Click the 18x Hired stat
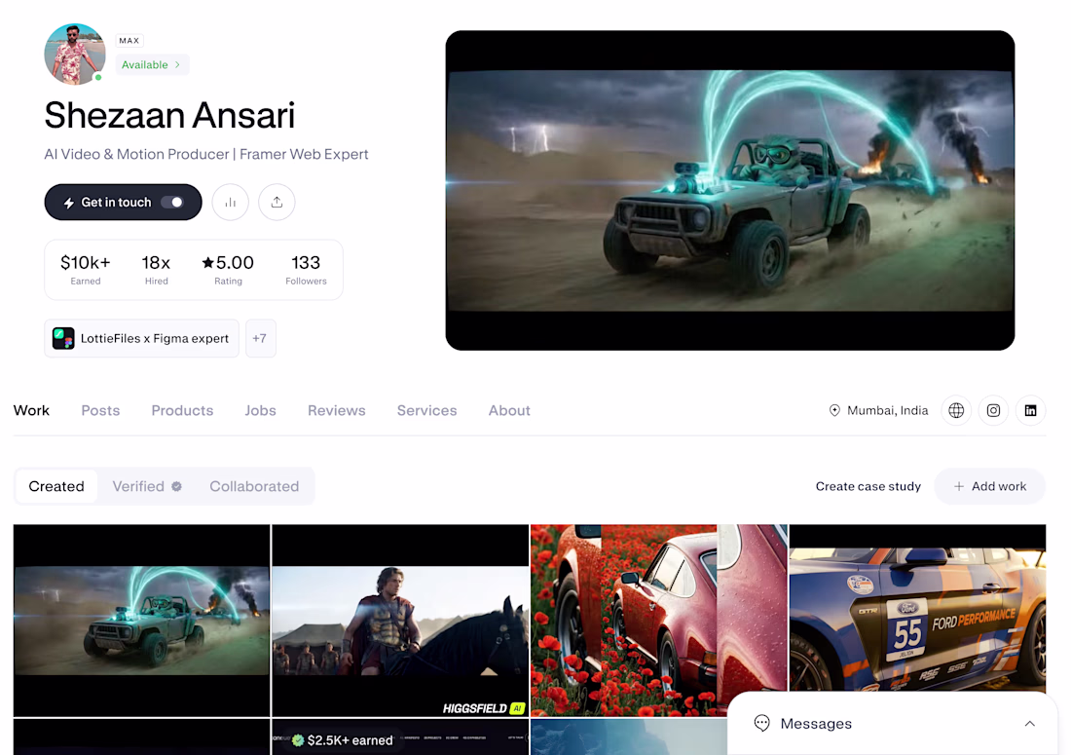The width and height of the screenshot is (1071, 755). tap(156, 270)
